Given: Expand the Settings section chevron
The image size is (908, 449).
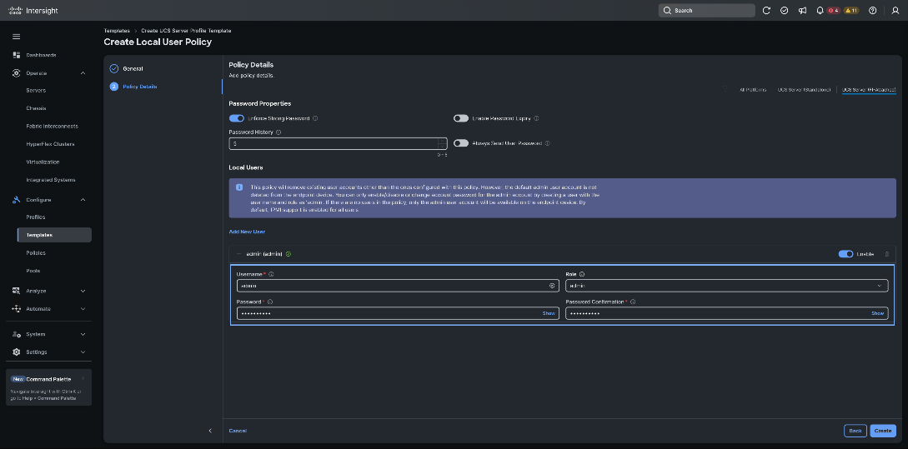Looking at the screenshot, I should 83,352.
